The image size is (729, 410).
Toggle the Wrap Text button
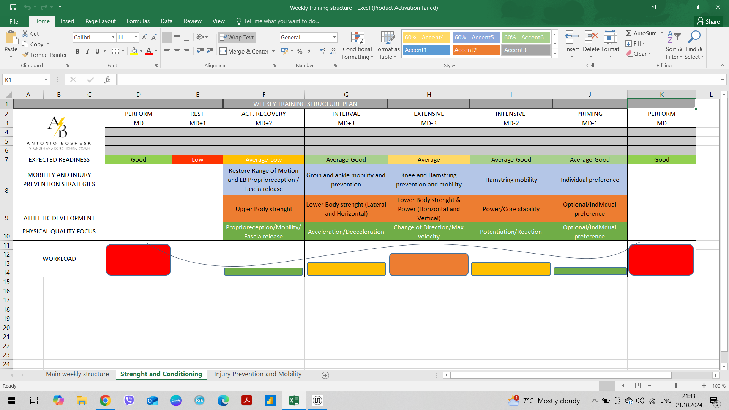(x=237, y=37)
